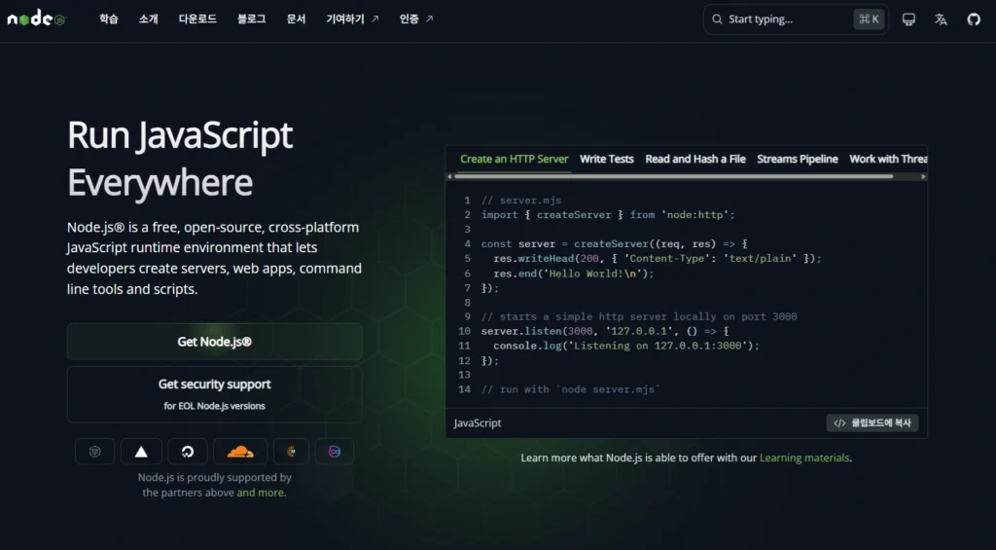Click the purple circular partner logo
996x550 pixels.
tap(335, 452)
